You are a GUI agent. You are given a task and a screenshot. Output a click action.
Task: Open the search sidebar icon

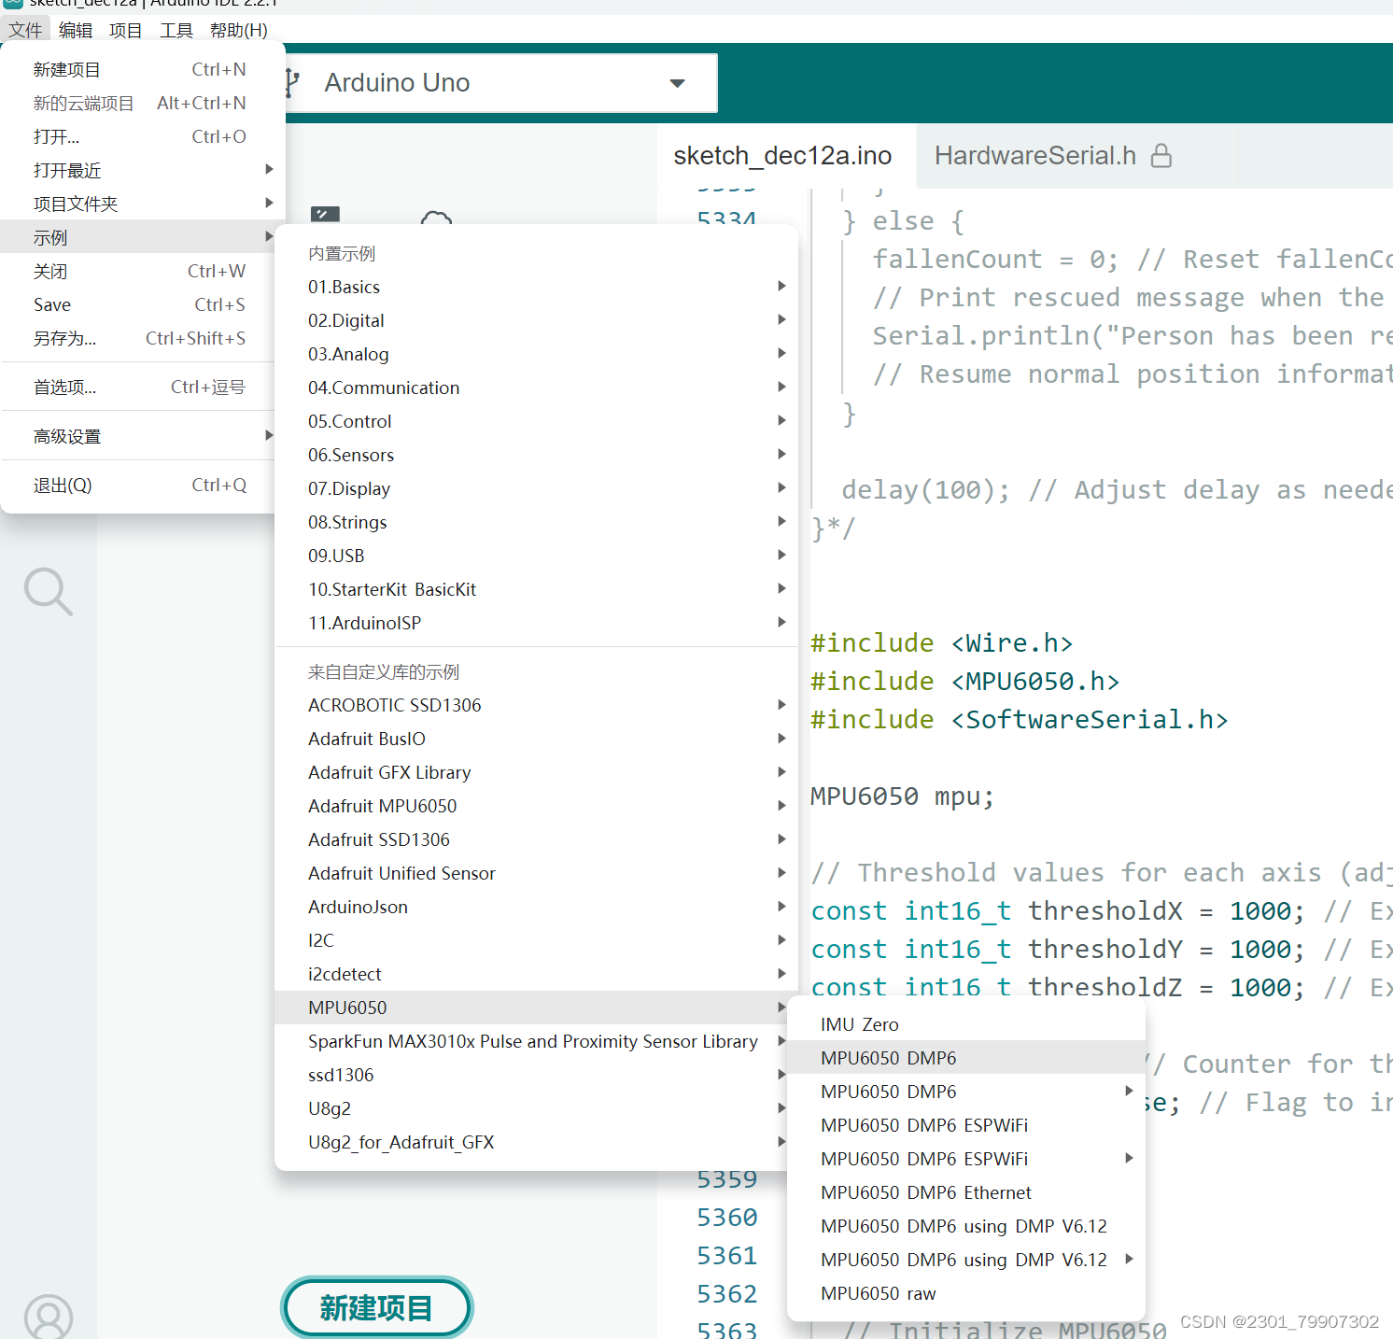pyautogui.click(x=49, y=591)
